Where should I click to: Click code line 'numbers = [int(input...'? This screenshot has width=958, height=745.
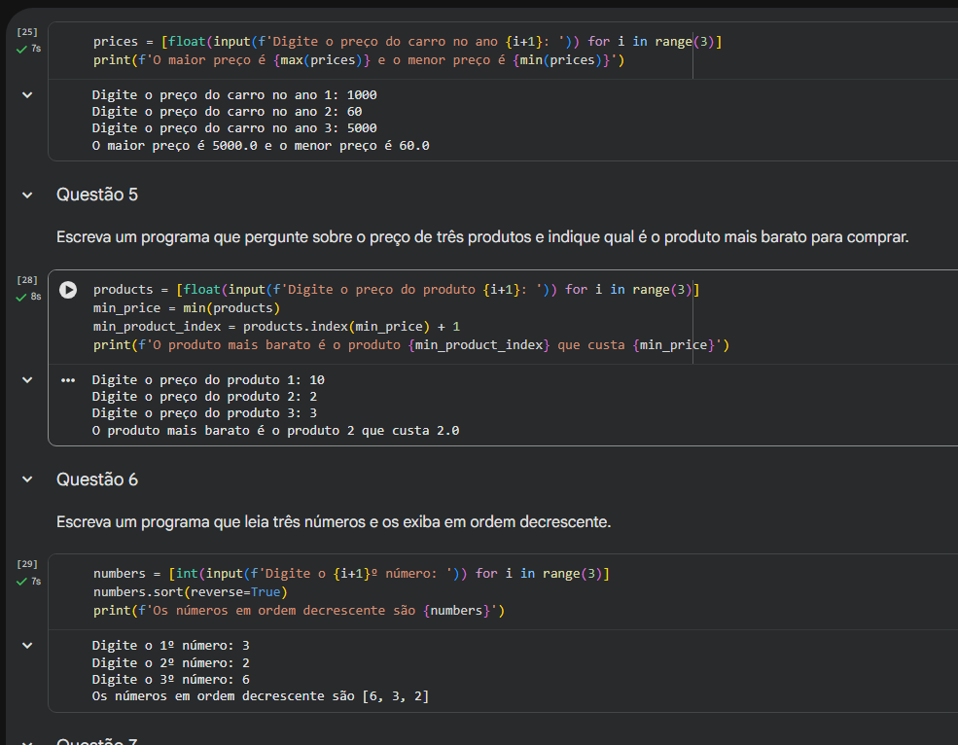(351, 573)
